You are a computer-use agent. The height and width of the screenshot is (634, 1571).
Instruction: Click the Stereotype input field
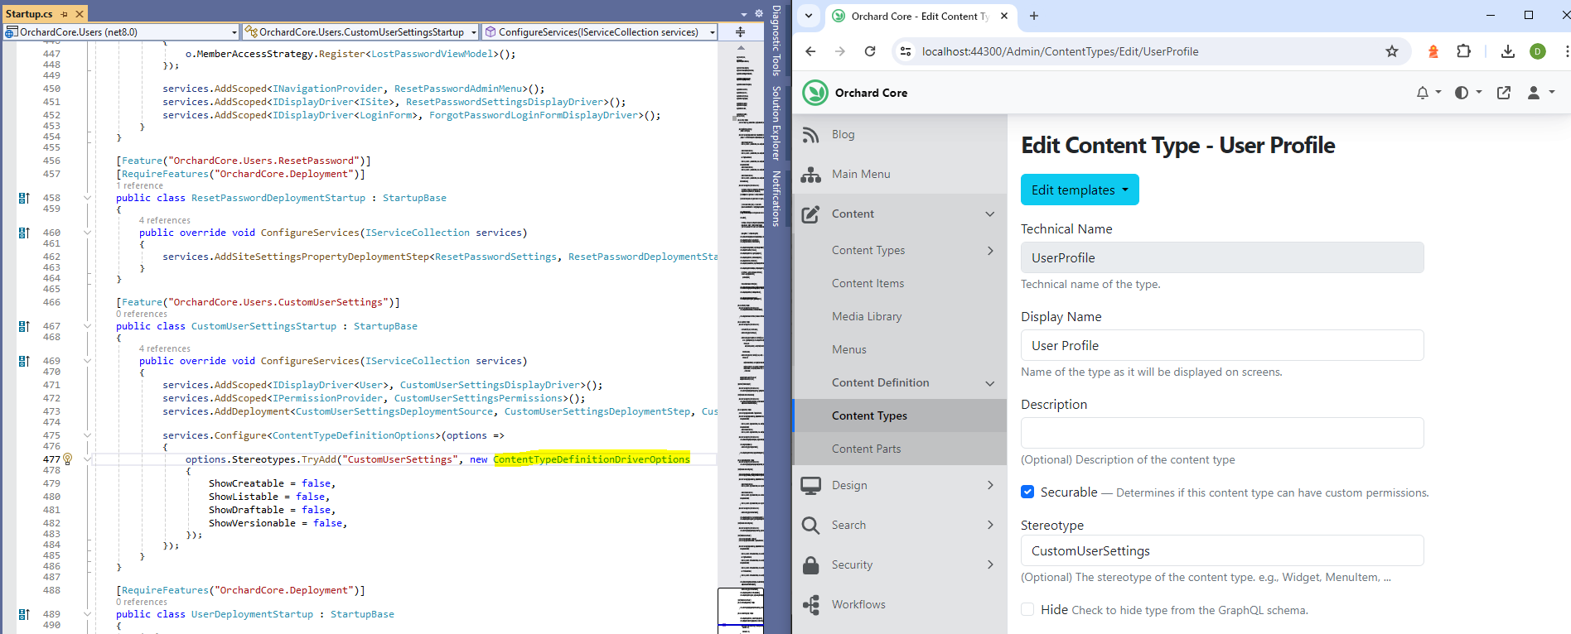[1222, 550]
